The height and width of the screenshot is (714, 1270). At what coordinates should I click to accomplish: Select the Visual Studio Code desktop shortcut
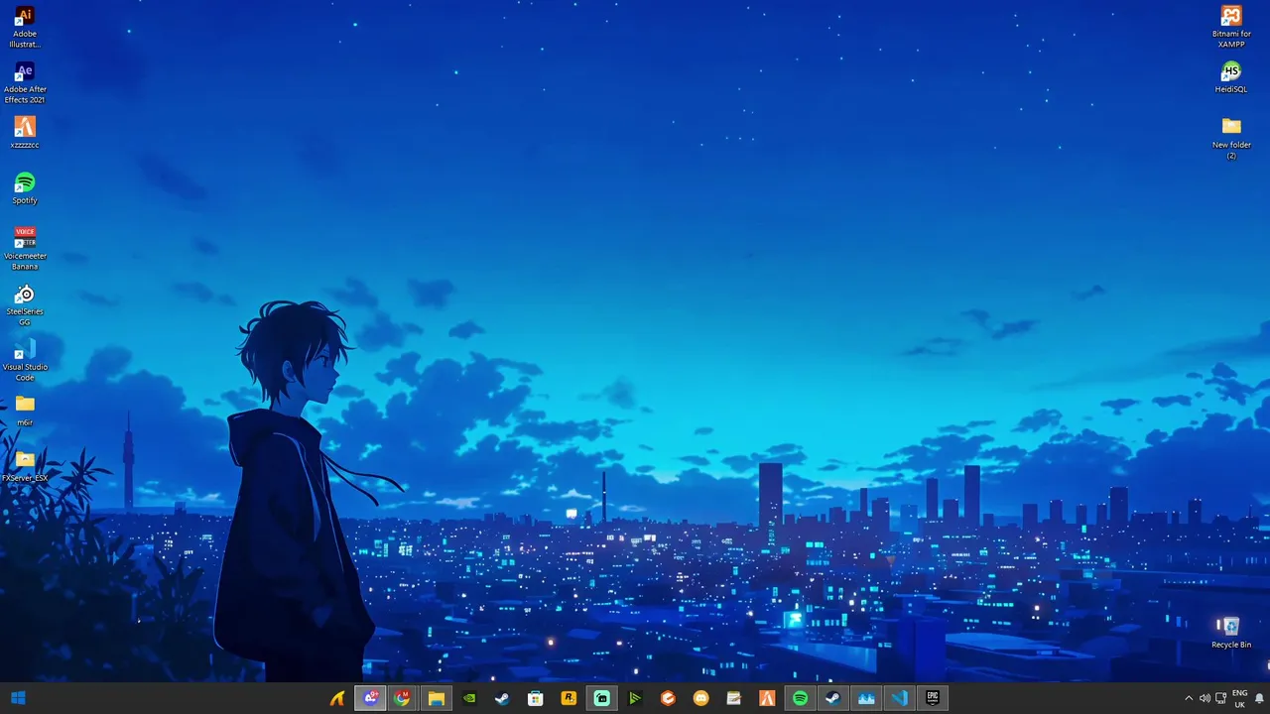(25, 360)
